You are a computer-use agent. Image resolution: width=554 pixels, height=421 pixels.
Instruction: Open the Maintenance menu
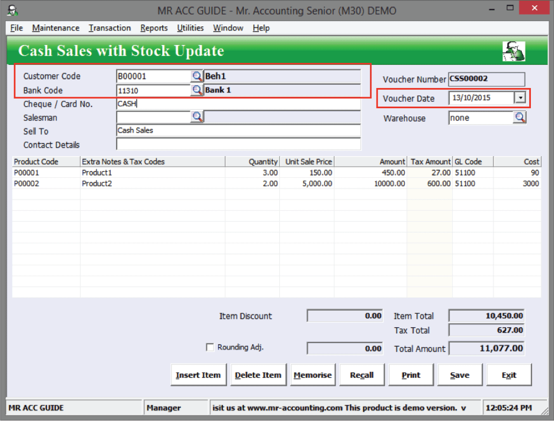coord(56,28)
